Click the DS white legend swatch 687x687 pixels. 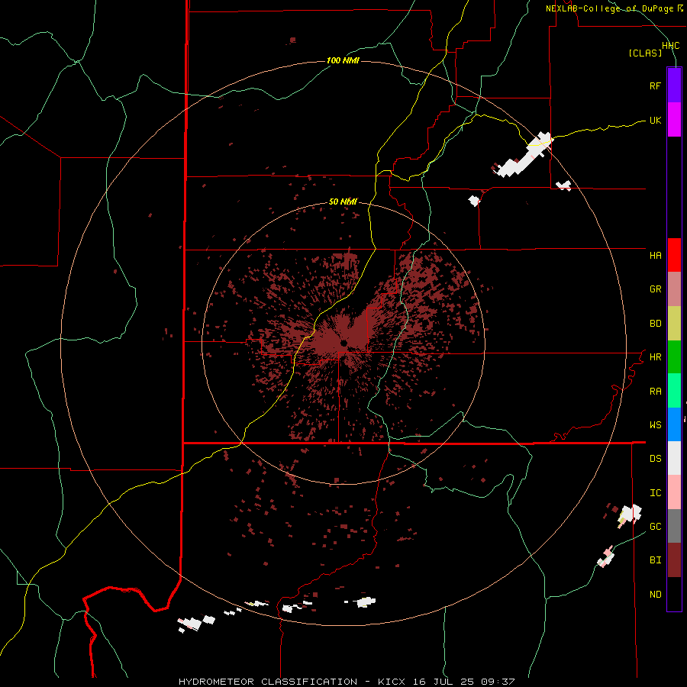(x=674, y=458)
